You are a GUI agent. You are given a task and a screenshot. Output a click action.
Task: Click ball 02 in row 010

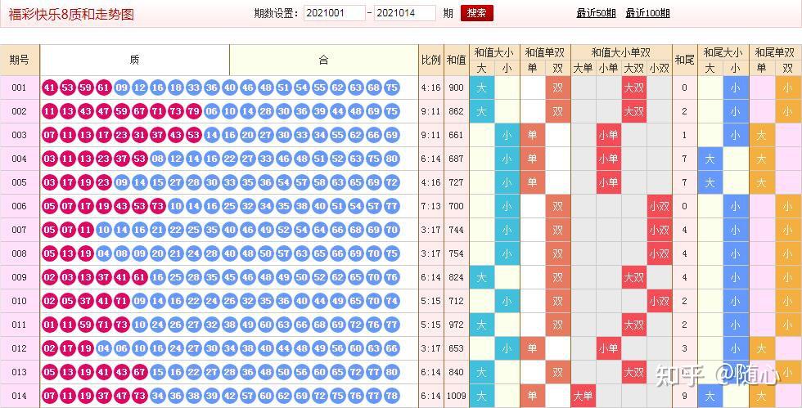[x=50, y=301]
